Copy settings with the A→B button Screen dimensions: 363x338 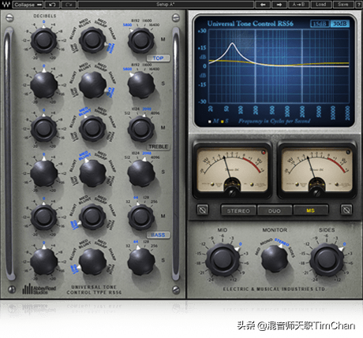coord(299,5)
